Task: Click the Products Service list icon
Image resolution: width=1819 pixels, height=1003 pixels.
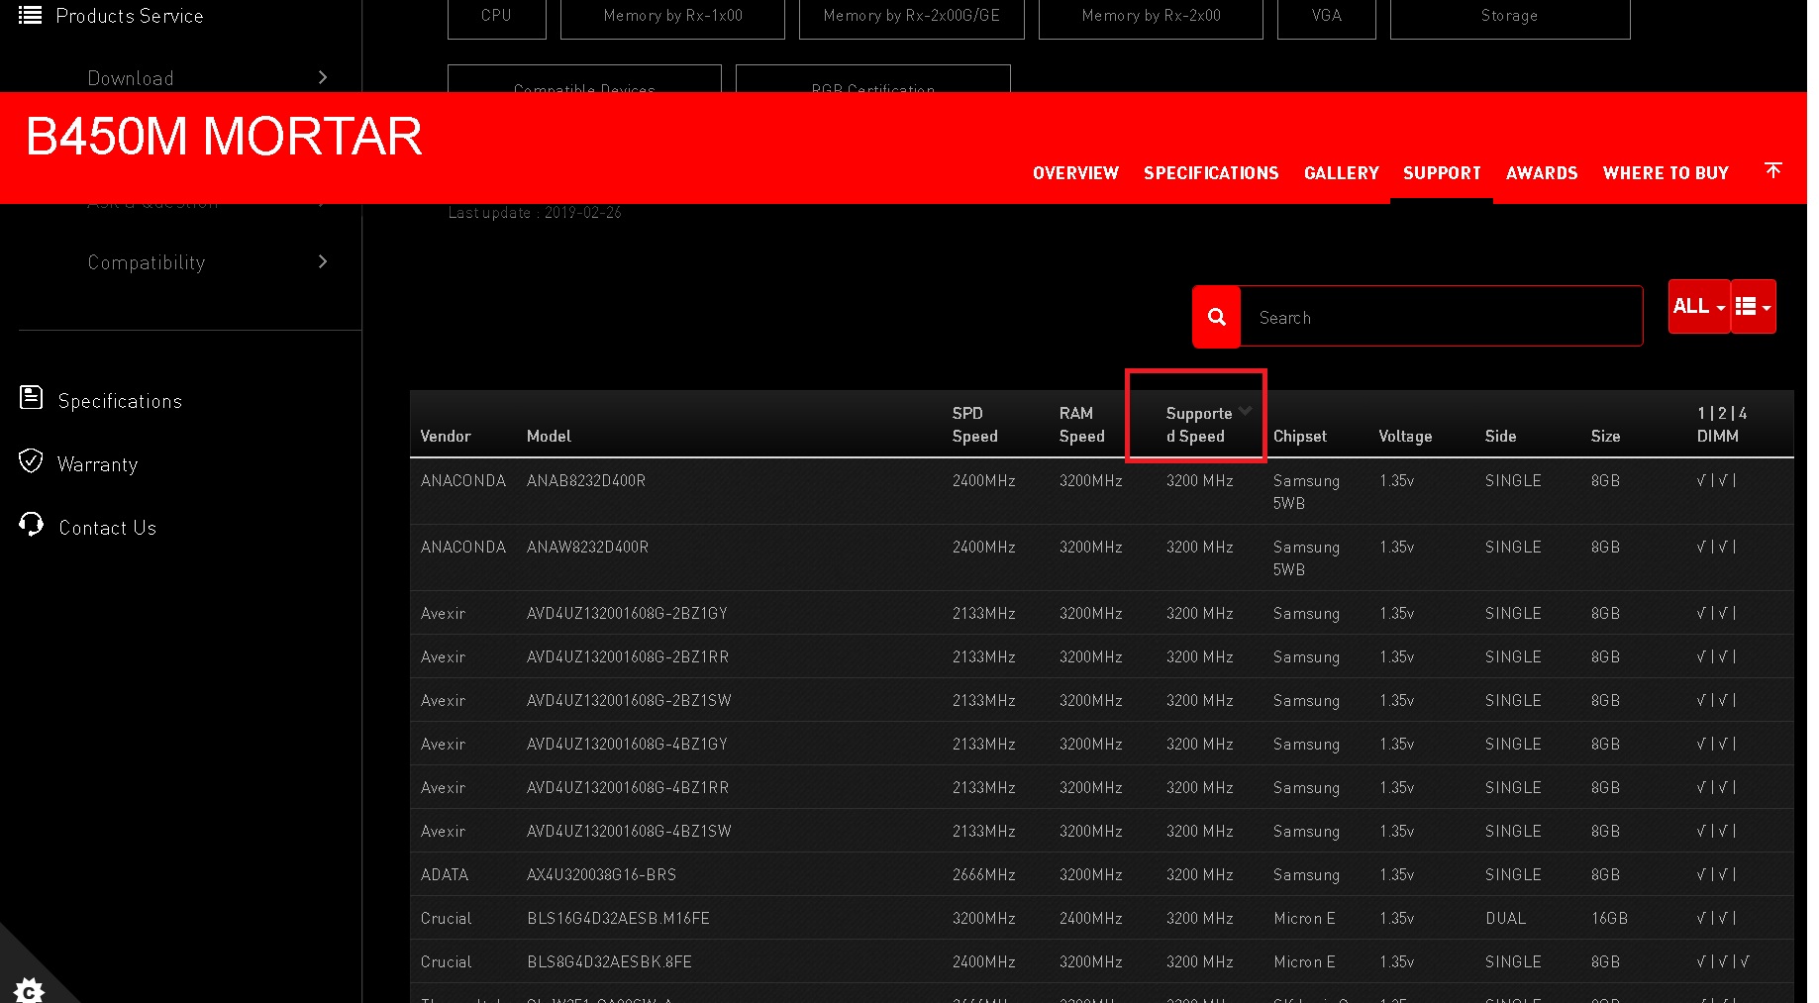Action: [31, 15]
